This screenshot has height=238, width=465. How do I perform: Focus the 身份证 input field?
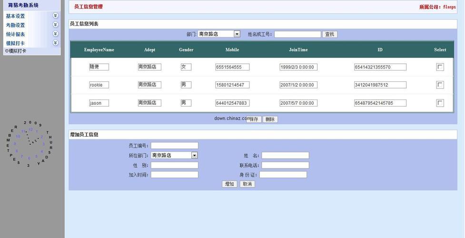tap(283, 175)
